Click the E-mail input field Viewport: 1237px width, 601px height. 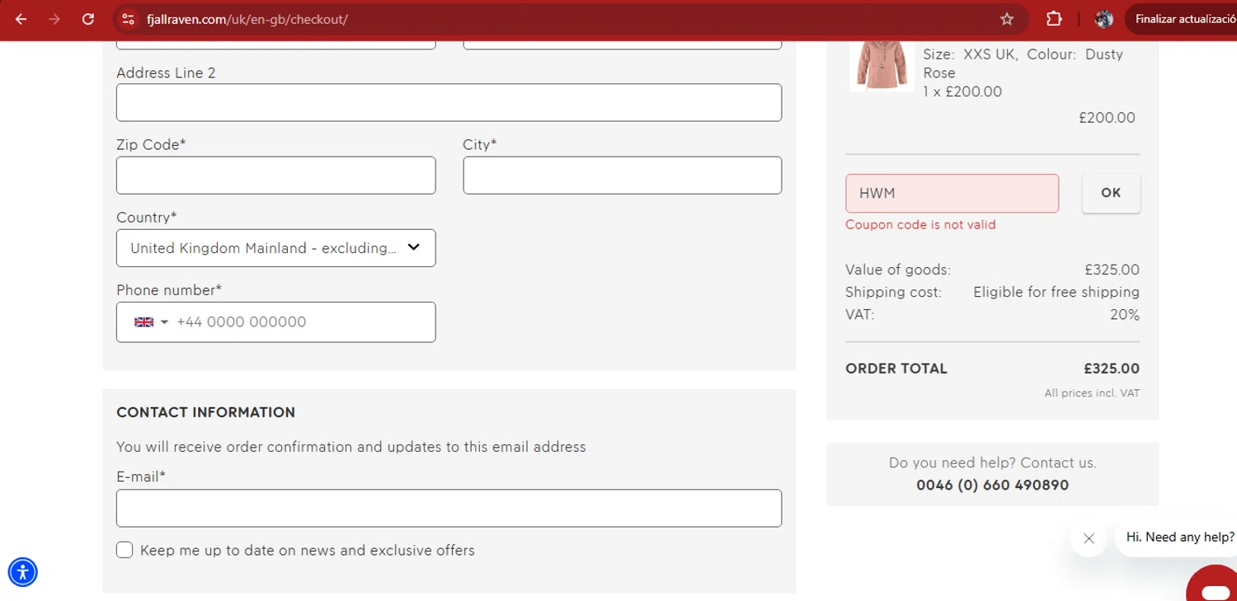(449, 508)
